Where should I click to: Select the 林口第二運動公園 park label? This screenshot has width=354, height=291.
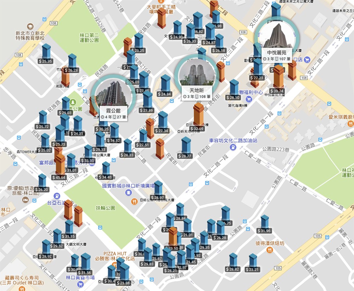[x=90, y=38]
